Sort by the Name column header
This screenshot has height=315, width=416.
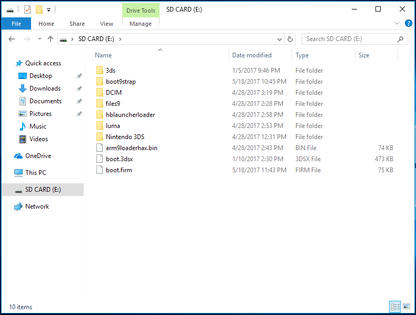coord(103,55)
